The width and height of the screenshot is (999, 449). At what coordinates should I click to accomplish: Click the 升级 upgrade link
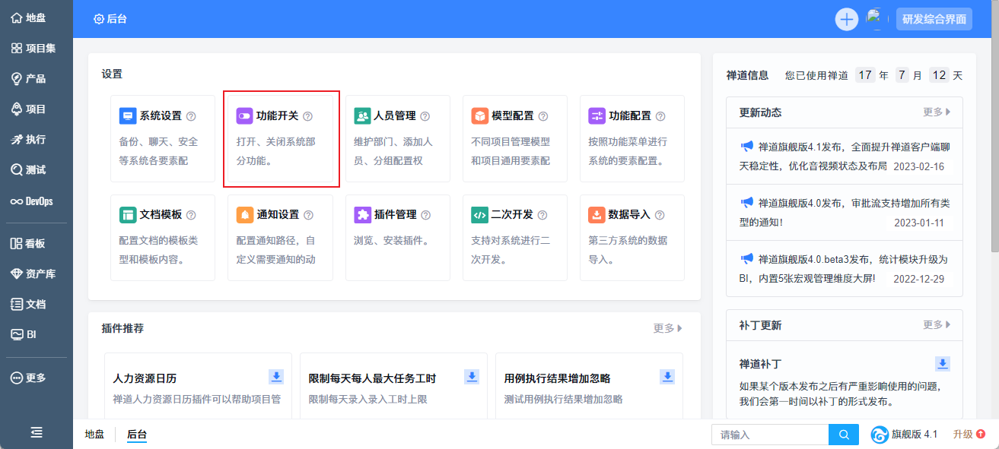tap(969, 435)
